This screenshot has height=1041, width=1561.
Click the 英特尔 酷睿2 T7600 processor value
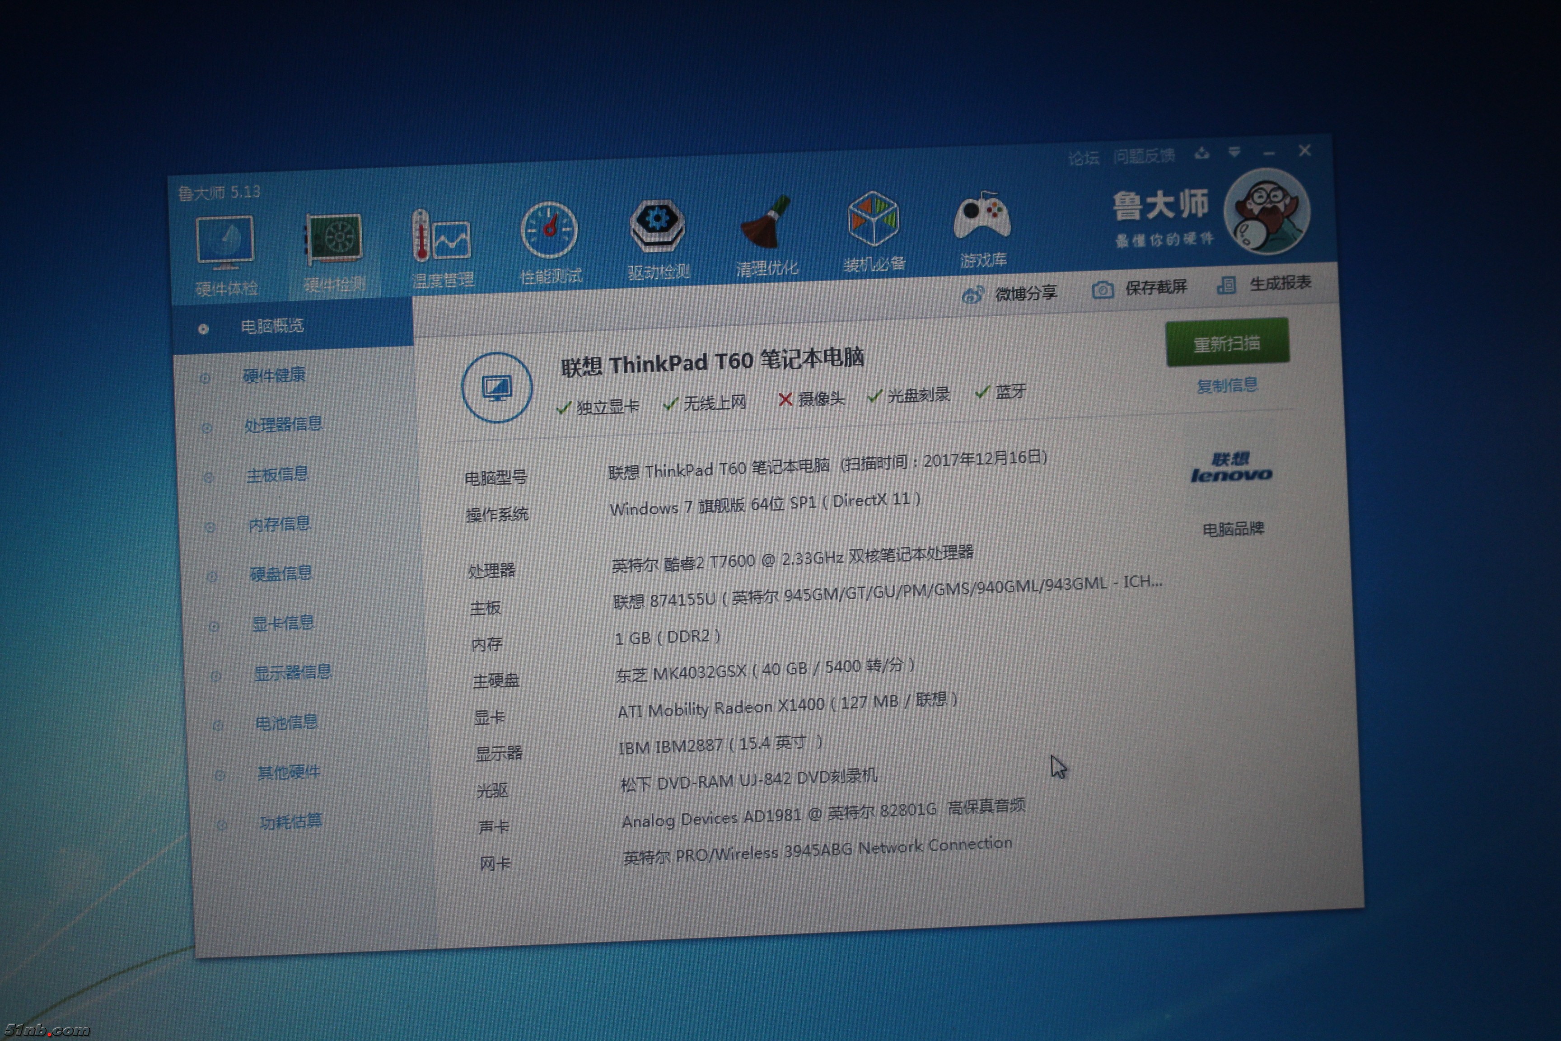click(x=792, y=559)
